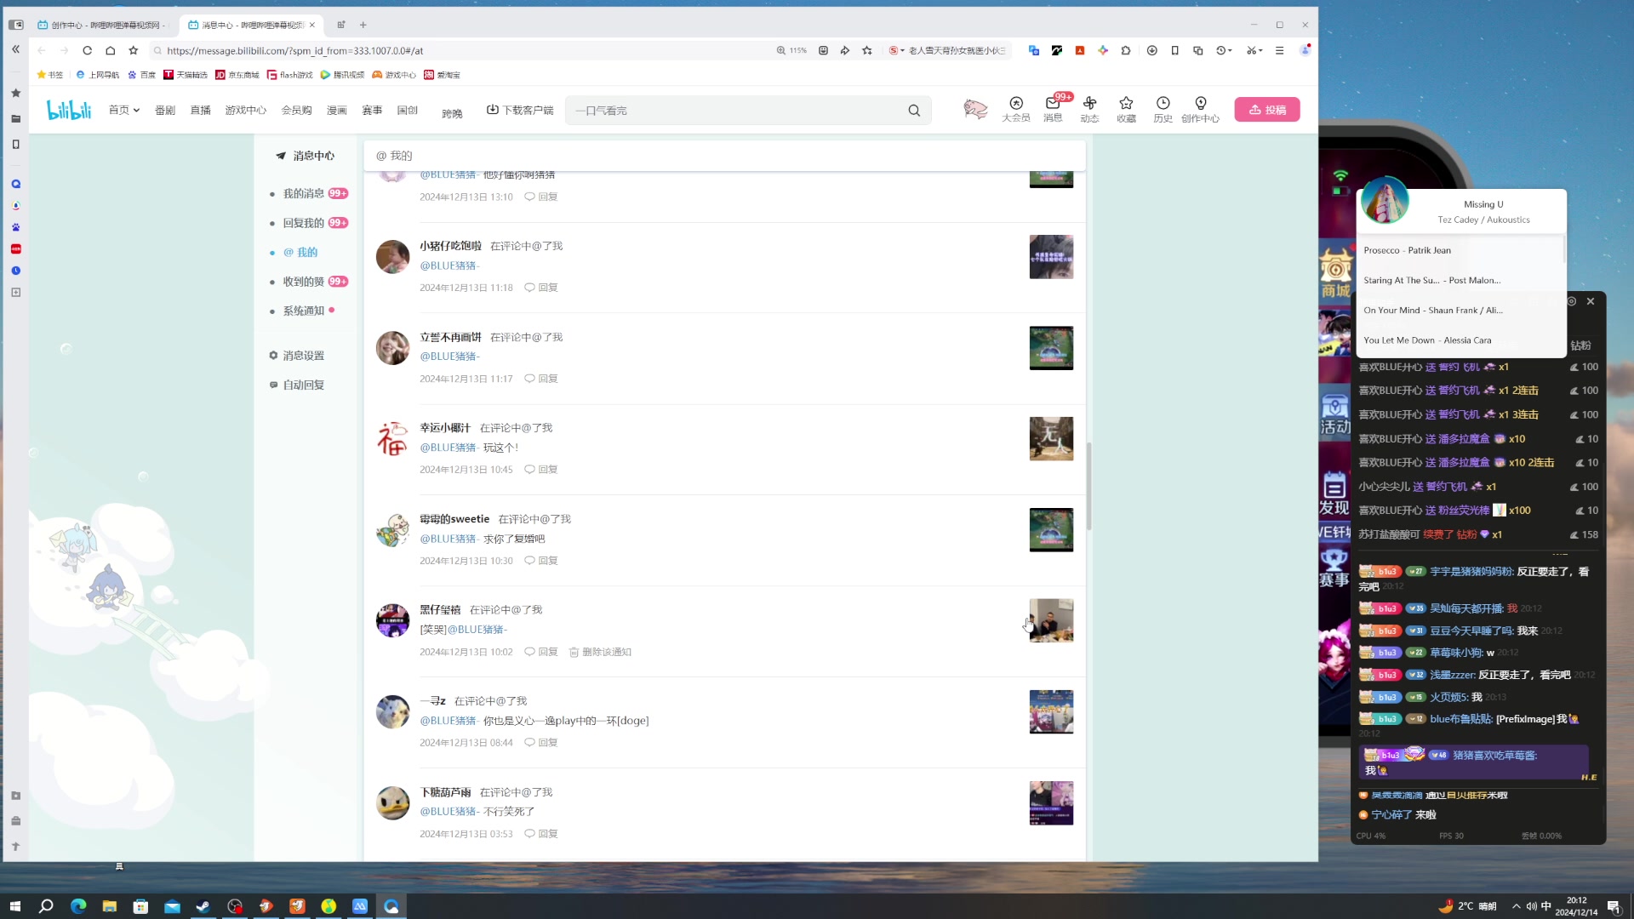Image resolution: width=1634 pixels, height=919 pixels.
Task: Open user name 莓莓的sweetie
Action: click(x=454, y=519)
